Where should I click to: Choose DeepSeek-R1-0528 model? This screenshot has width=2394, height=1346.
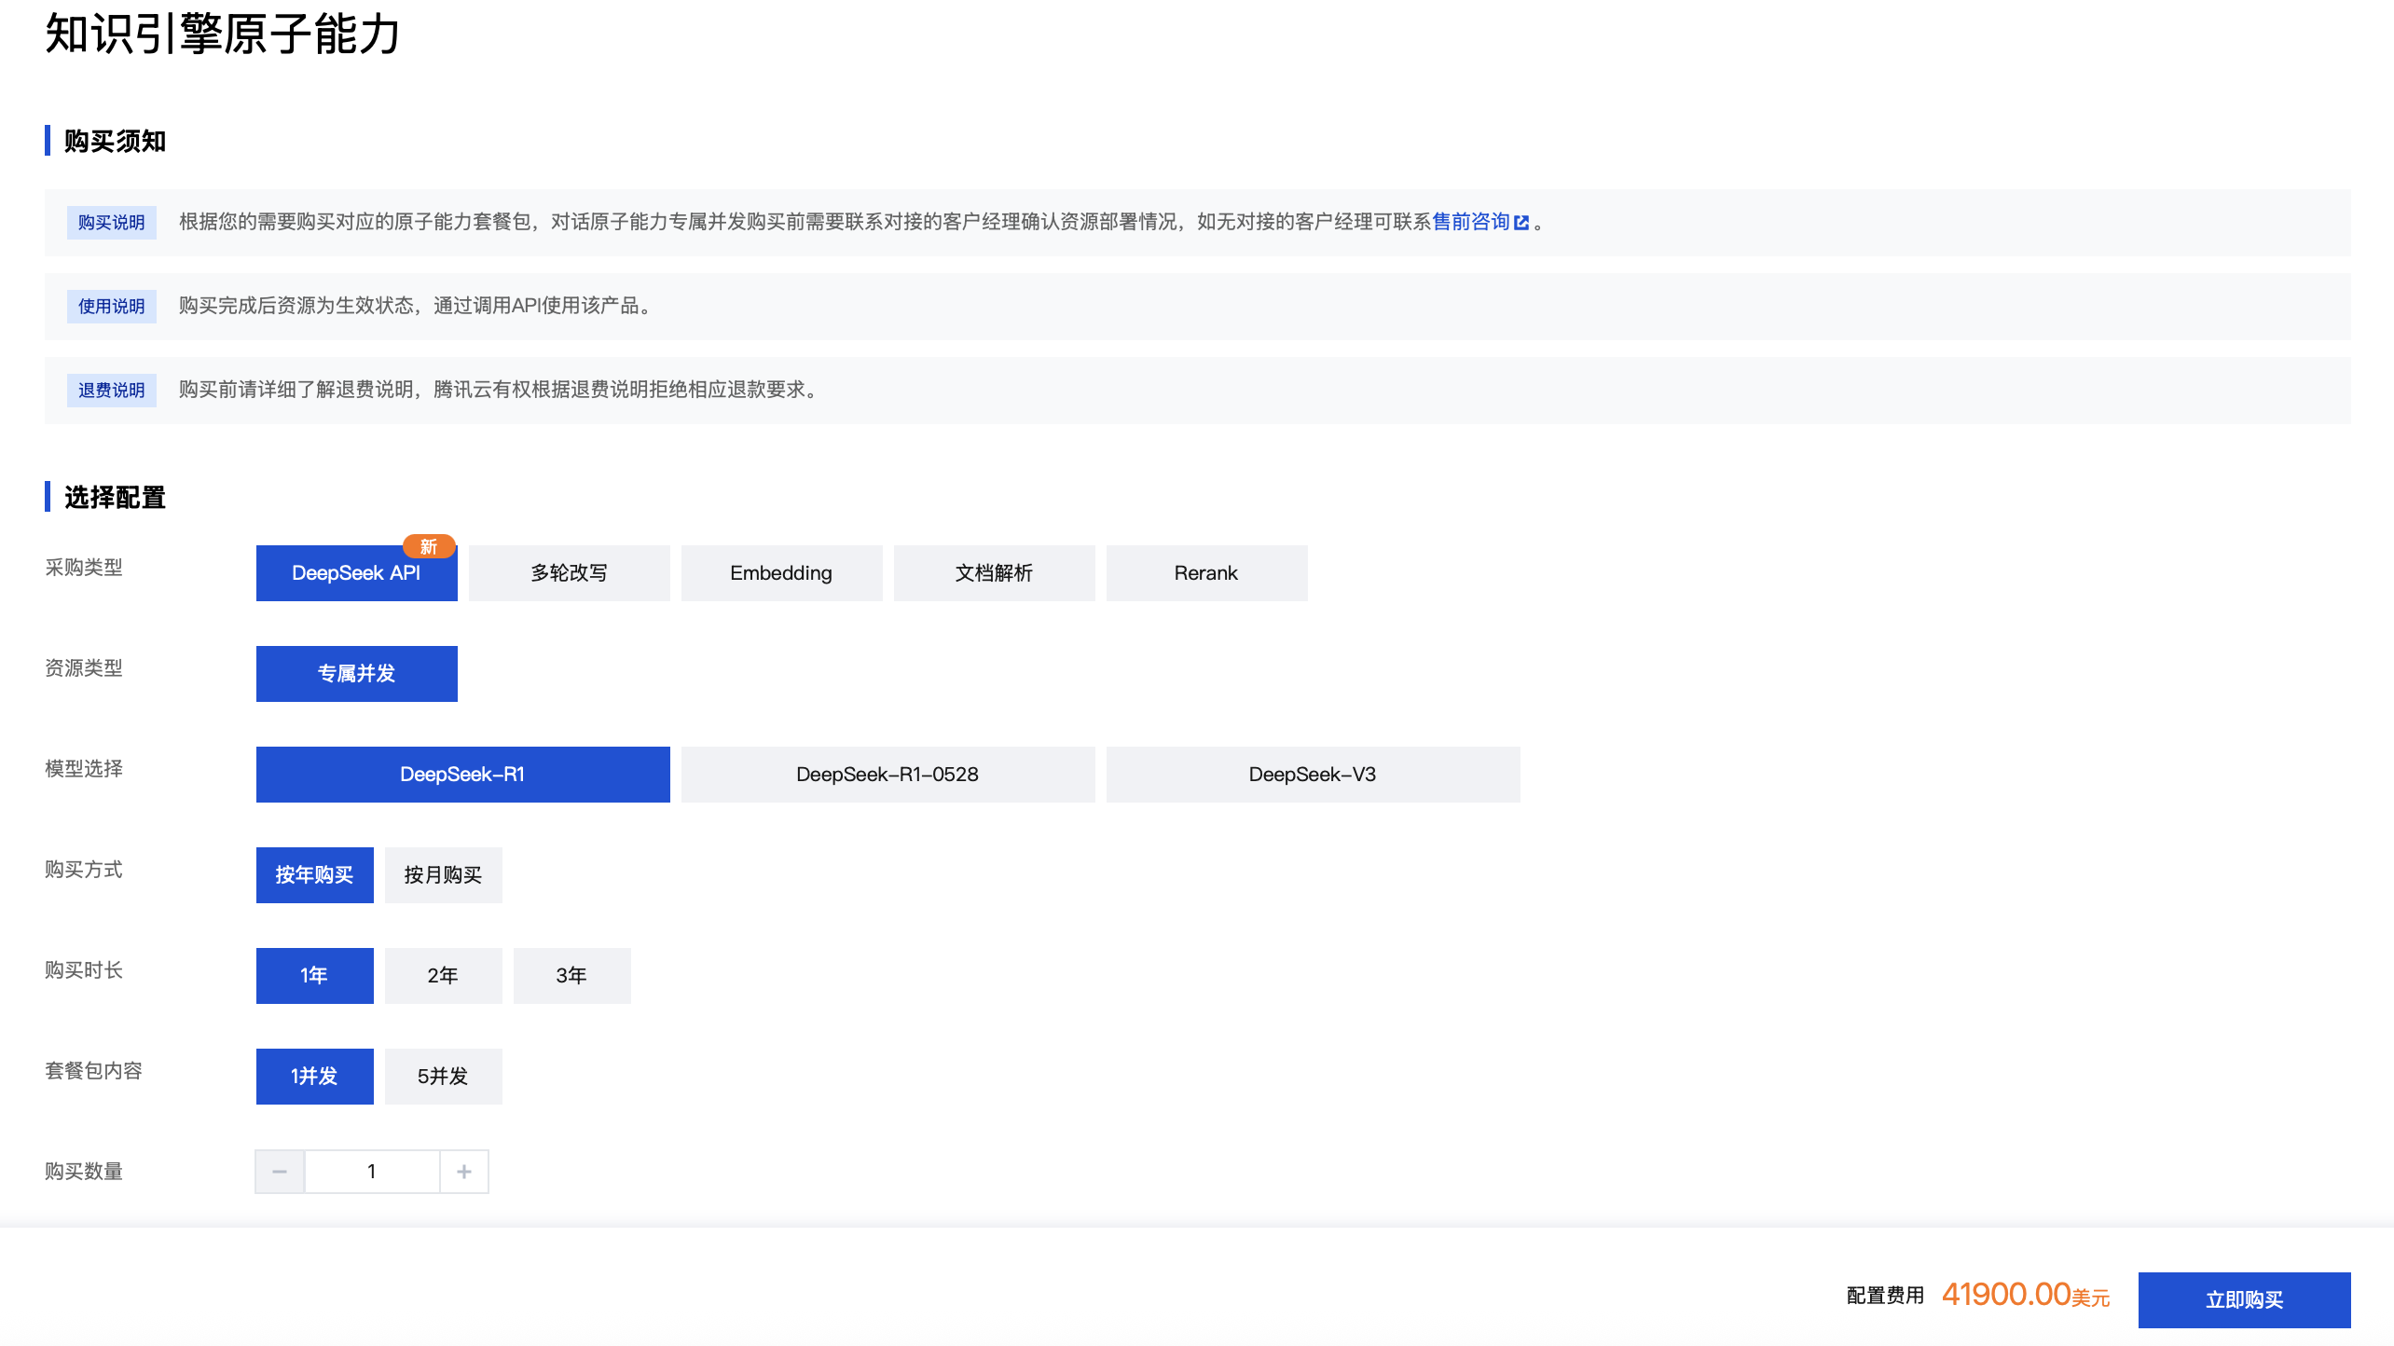coord(887,775)
